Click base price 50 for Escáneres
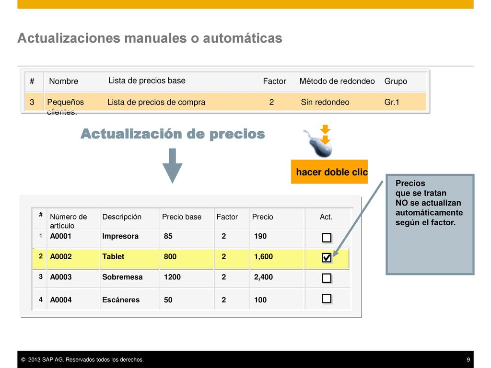This screenshot has height=368, width=491. pyautogui.click(x=168, y=300)
